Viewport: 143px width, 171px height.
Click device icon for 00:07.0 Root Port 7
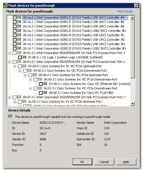[x=19, y=97]
